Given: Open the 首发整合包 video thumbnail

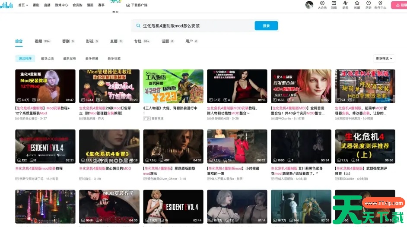Looking at the screenshot, I should [301, 86].
